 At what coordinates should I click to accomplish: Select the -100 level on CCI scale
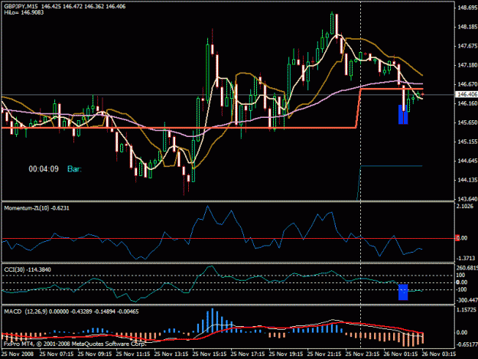(461, 289)
